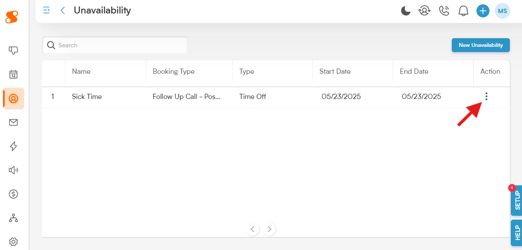This screenshot has height=250, width=522.
Task: Open the SETUP side tab
Action: (516, 201)
